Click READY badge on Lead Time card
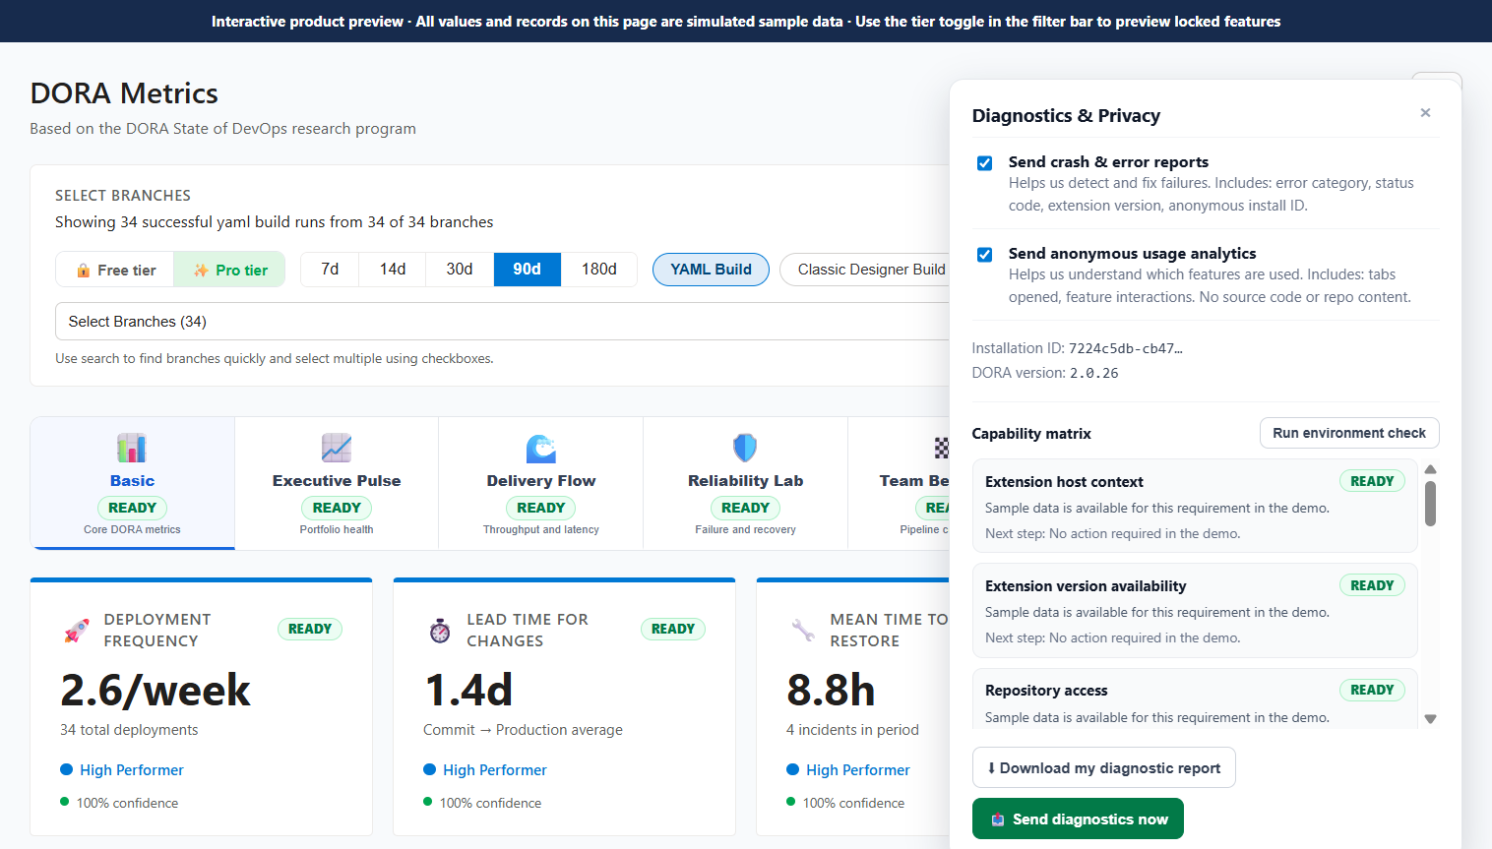The height and width of the screenshot is (849, 1492). pos(673,629)
